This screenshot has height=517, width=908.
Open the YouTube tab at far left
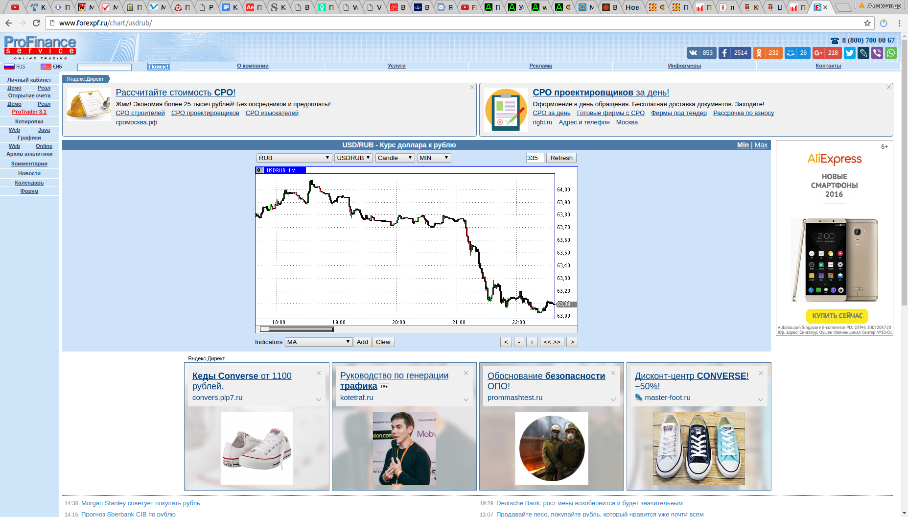click(15, 7)
